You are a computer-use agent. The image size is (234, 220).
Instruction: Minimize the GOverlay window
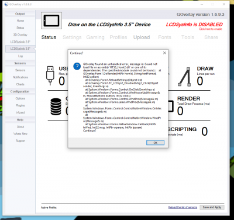pyautogui.click(x=202, y=4)
